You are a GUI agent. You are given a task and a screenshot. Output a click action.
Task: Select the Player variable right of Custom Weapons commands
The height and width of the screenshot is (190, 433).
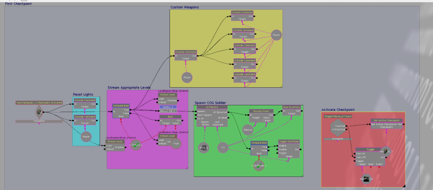(276, 35)
